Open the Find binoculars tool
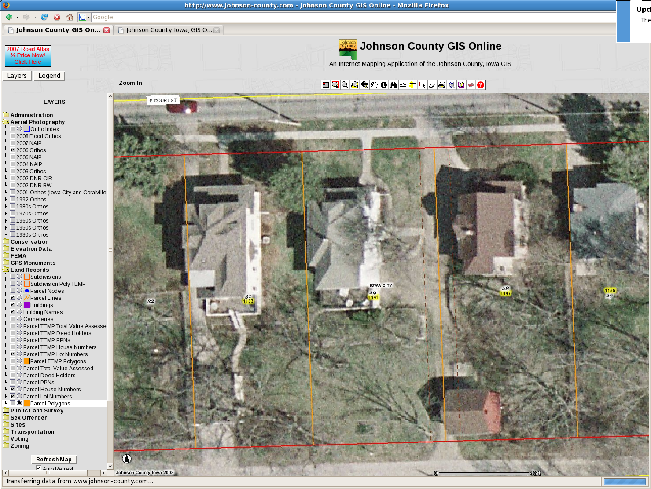The width and height of the screenshot is (651, 489). coord(394,85)
